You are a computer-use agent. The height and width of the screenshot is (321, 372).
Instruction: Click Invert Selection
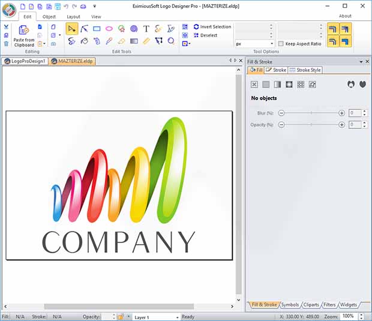click(x=212, y=26)
